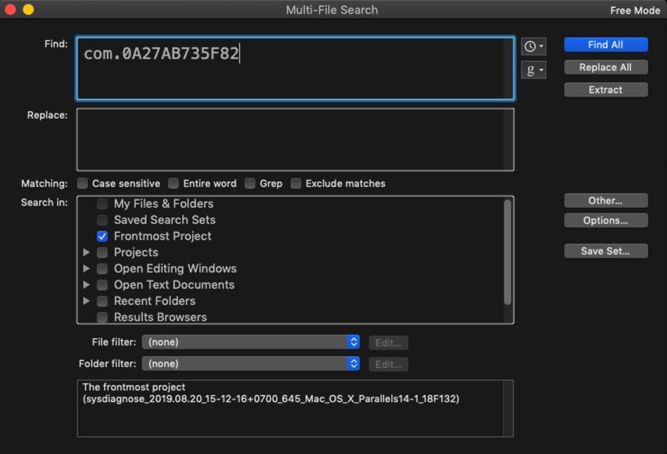Check the My Files & Folders source
Viewport: 667px width, 454px height.
[x=102, y=204]
